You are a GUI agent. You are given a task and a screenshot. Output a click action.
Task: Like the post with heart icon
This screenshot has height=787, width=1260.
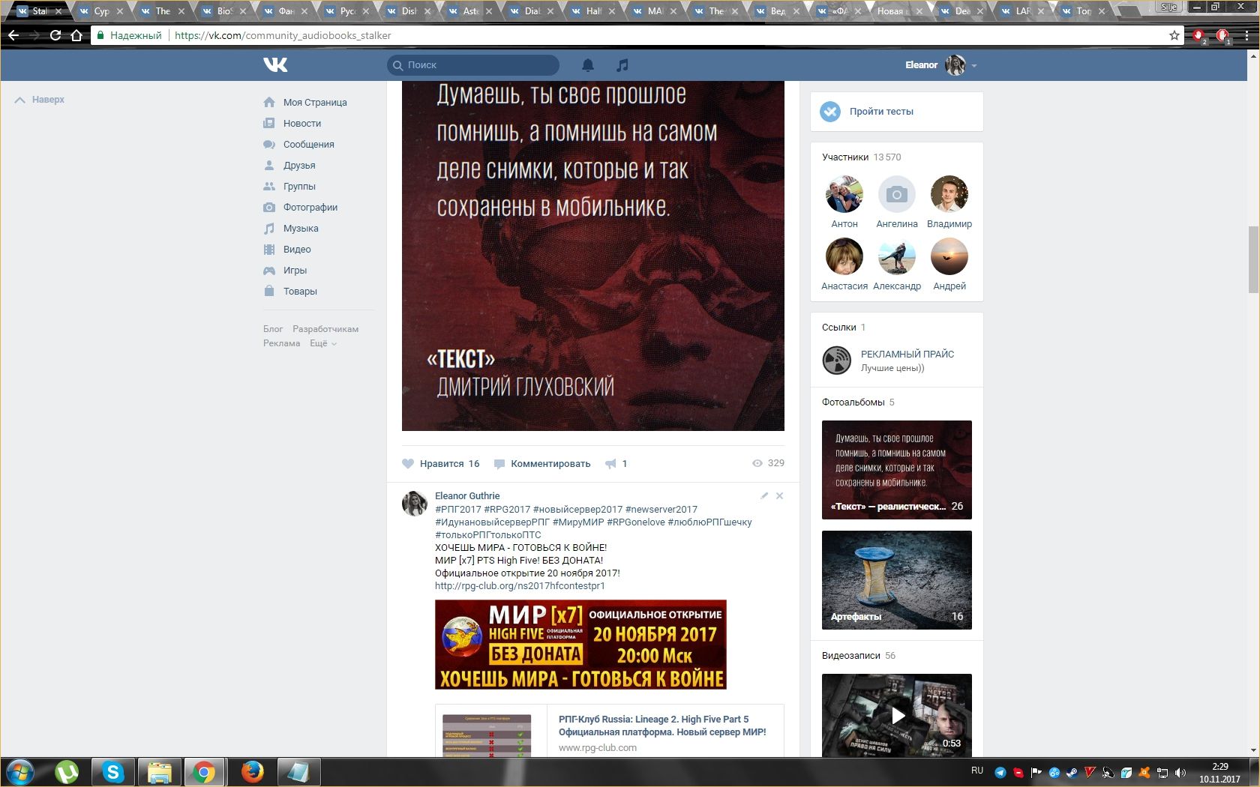click(x=408, y=464)
